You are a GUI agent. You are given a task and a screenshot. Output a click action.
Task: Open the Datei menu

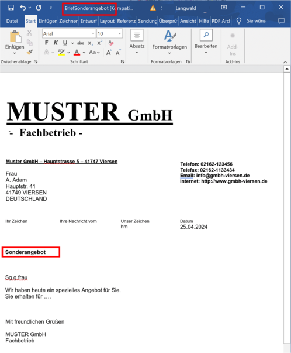[x=12, y=21]
